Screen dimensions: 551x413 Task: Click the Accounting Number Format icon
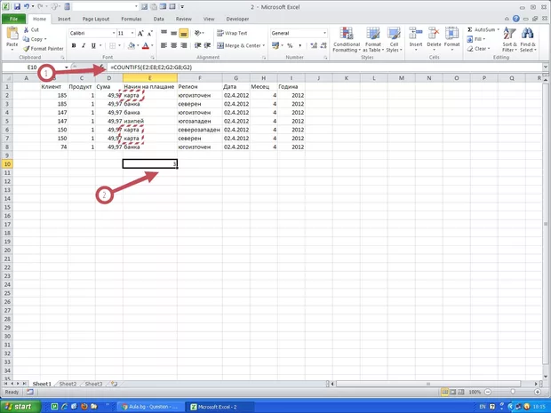(275, 45)
